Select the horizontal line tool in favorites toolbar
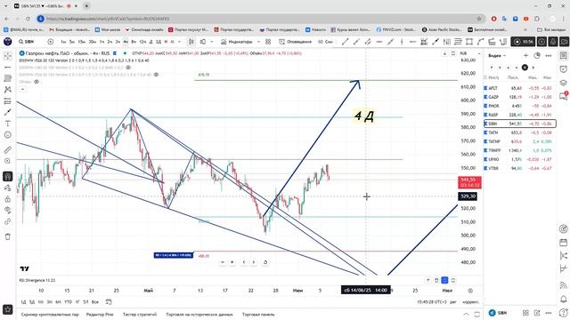570x320 pixels. pos(379,42)
